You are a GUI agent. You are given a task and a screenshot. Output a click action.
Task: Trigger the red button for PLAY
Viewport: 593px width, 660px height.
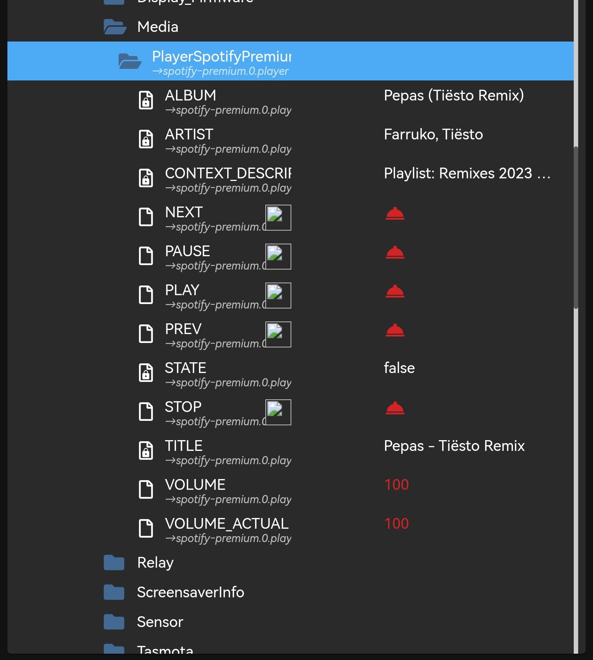click(x=395, y=291)
